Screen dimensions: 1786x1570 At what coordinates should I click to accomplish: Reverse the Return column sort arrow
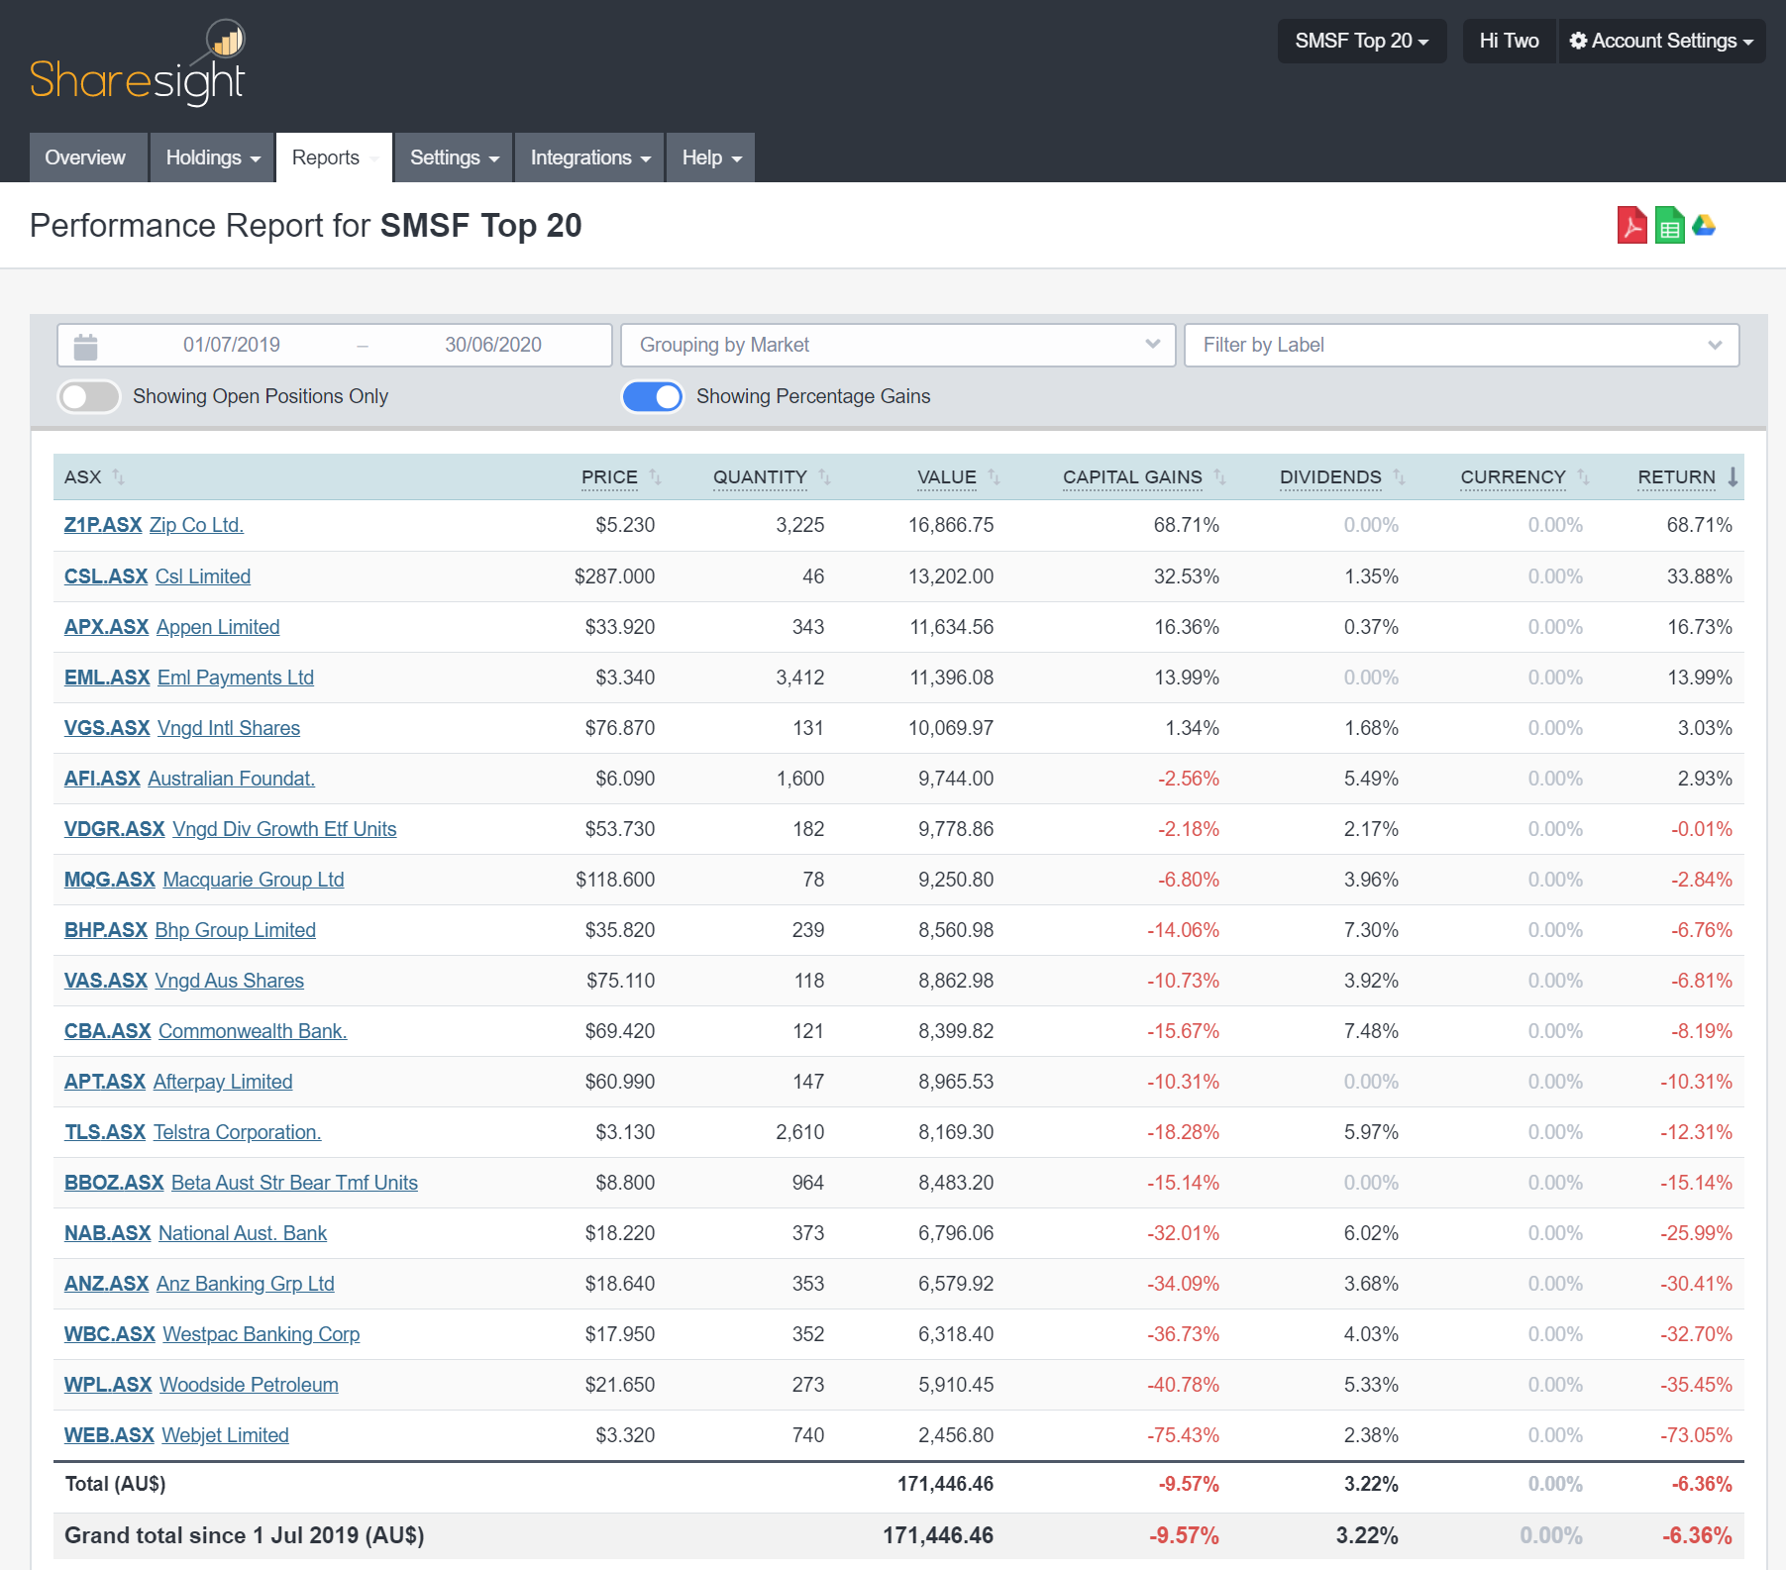1733,477
